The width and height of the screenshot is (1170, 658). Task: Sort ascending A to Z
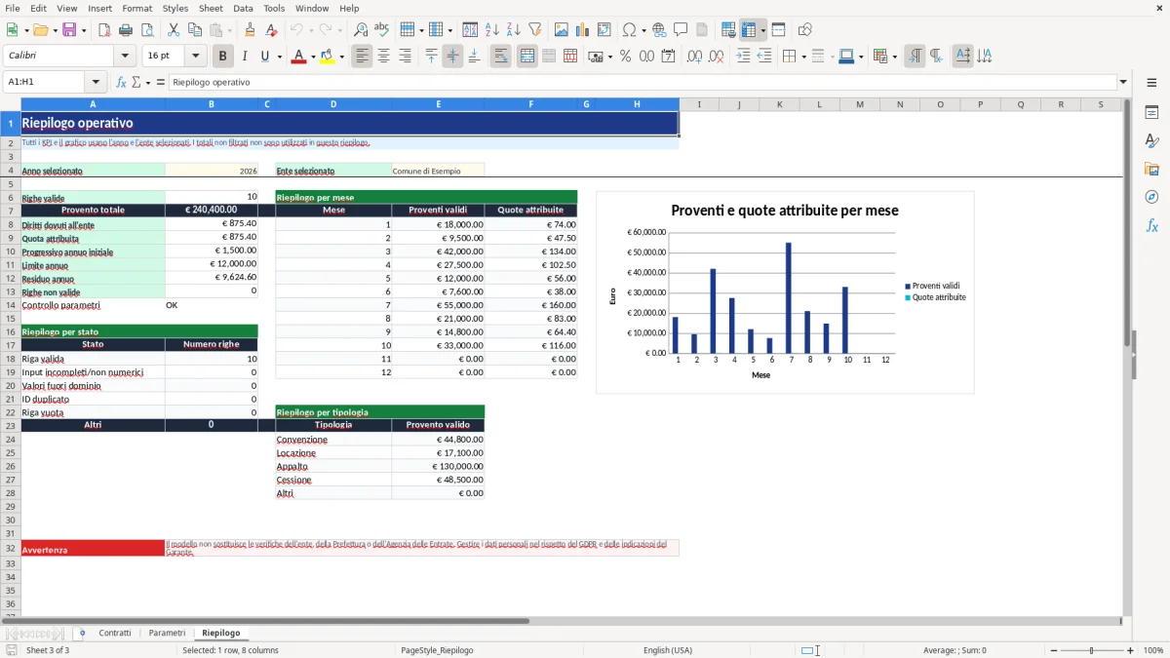point(491,30)
